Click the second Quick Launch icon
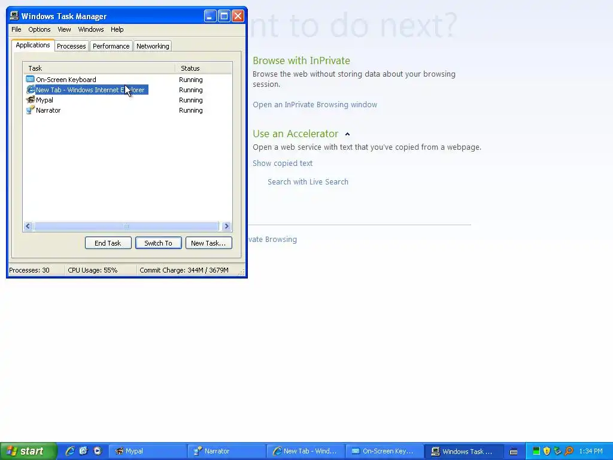 [83, 451]
